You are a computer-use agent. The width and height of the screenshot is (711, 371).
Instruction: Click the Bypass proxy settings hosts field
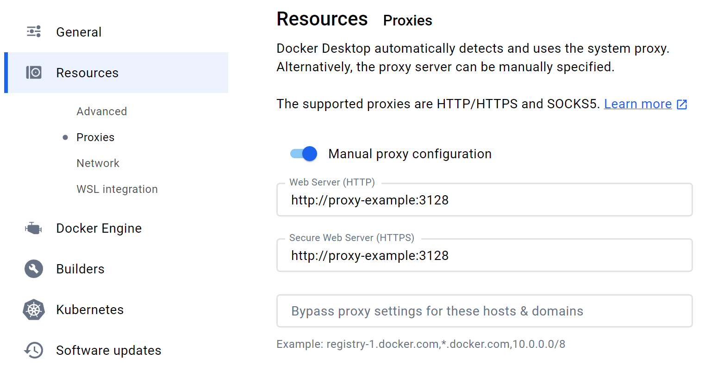(484, 311)
